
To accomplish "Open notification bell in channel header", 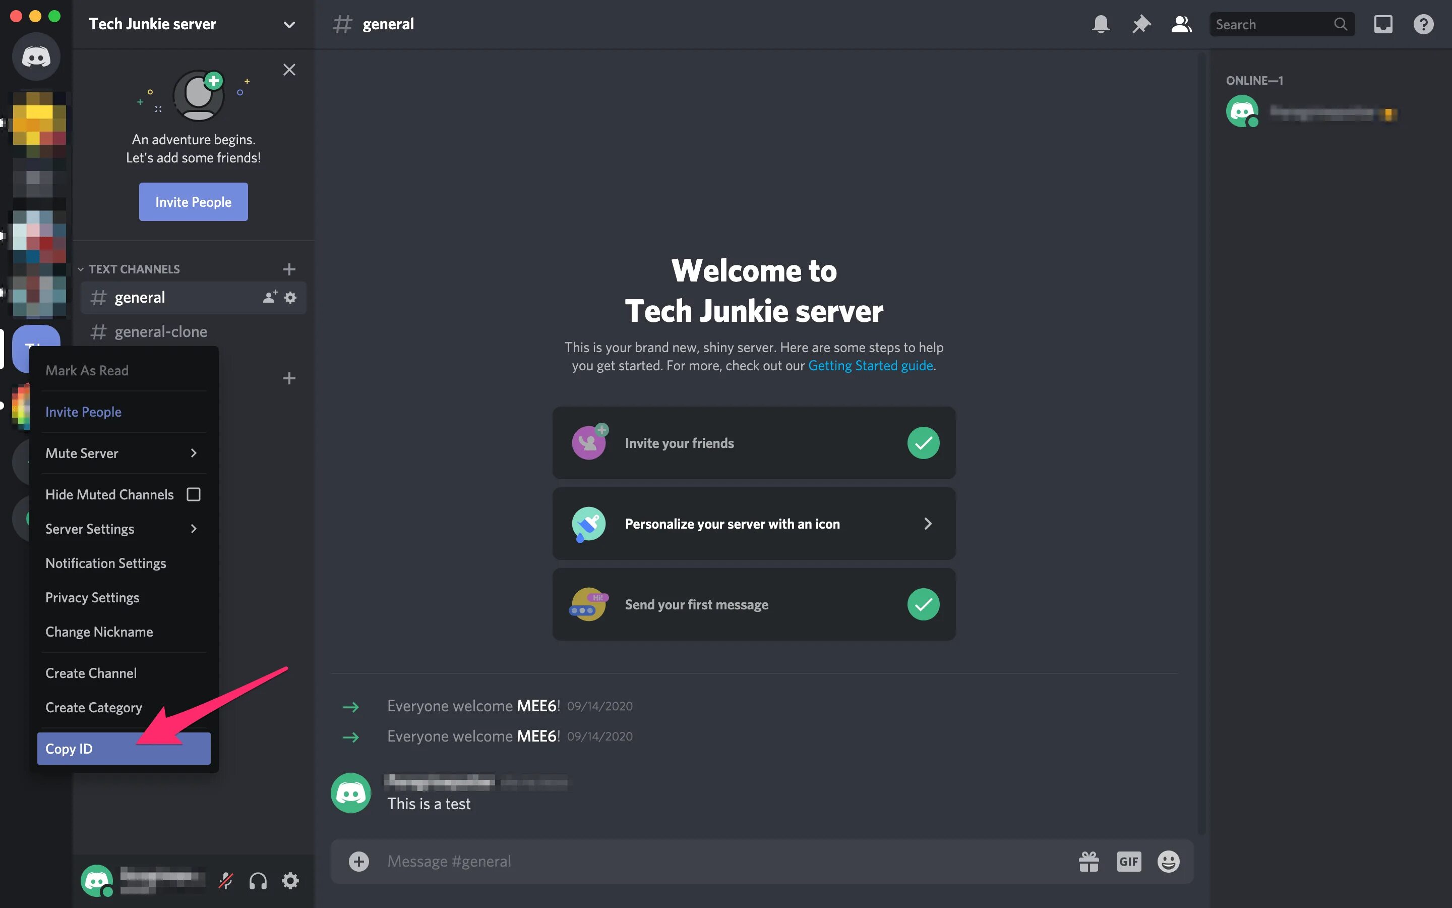I will 1101,24.
